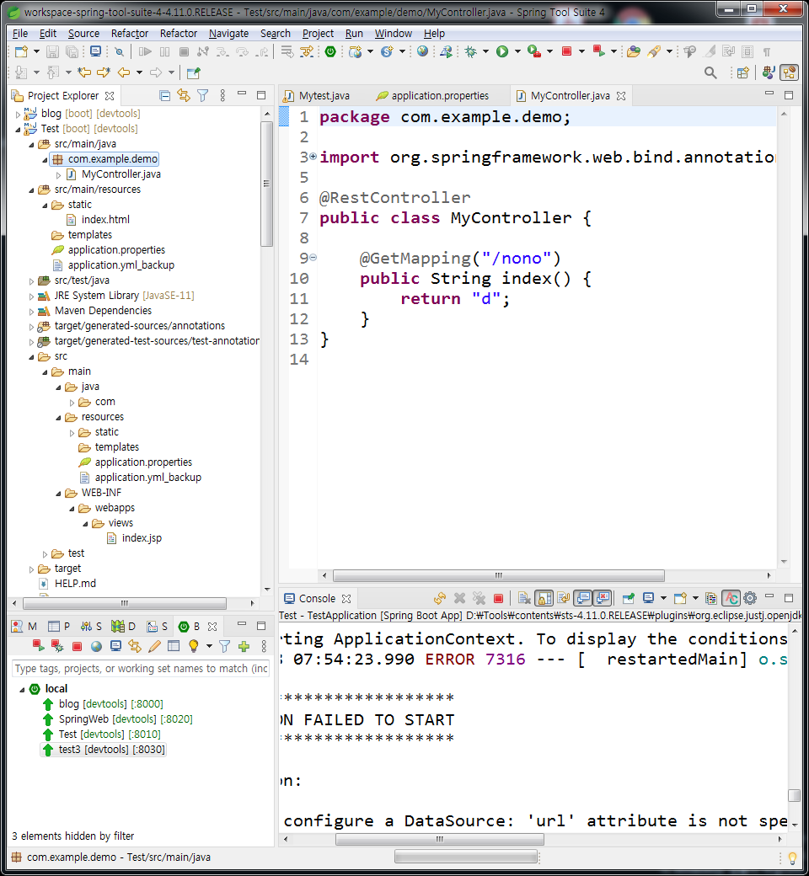
Task: Open Display Selected Console dropdown arrow
Action: pyautogui.click(x=663, y=598)
